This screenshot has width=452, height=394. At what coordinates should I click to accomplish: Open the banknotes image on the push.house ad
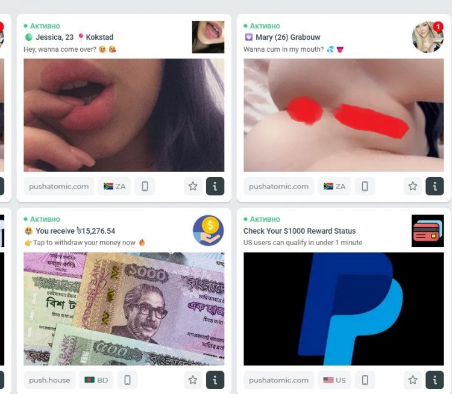tap(124, 309)
